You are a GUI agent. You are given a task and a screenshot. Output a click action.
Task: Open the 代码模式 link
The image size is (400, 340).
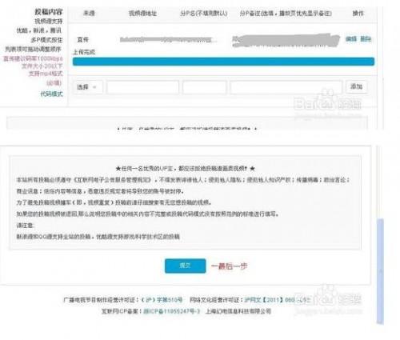pyautogui.click(x=51, y=94)
